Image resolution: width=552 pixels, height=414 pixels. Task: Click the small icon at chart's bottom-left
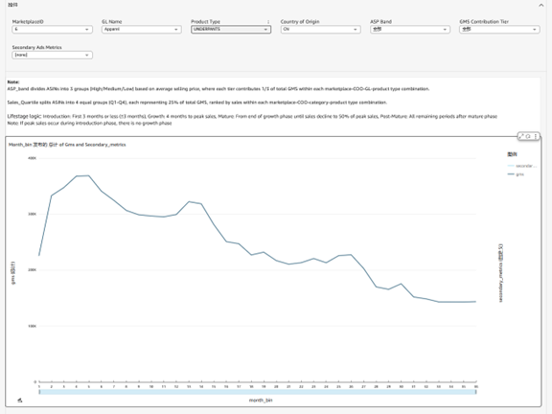click(x=20, y=401)
